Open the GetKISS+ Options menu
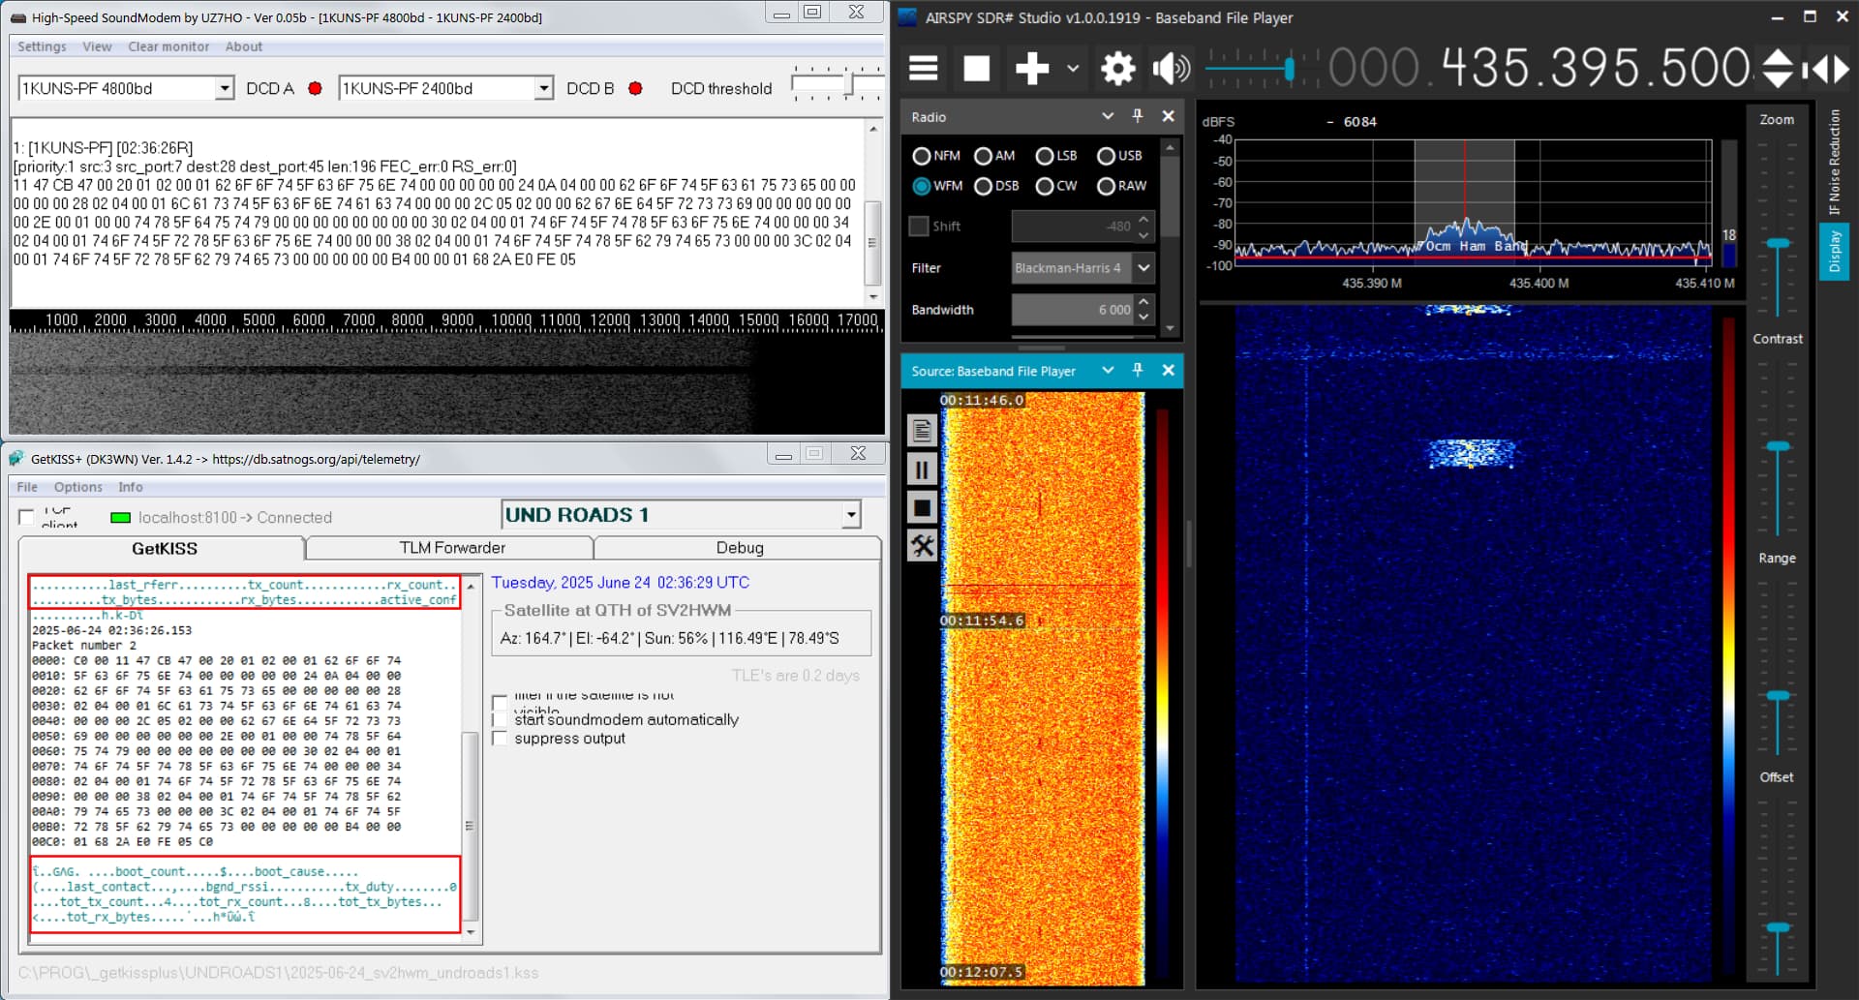Screen dimensions: 1859x1000 click(77, 487)
